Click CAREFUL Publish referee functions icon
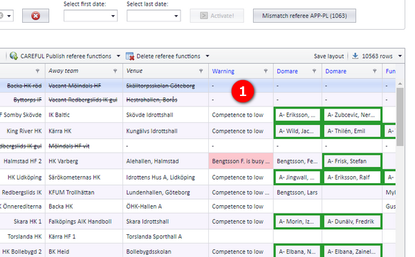Image resolution: width=415 pixels, height=257 pixels. [x=14, y=56]
